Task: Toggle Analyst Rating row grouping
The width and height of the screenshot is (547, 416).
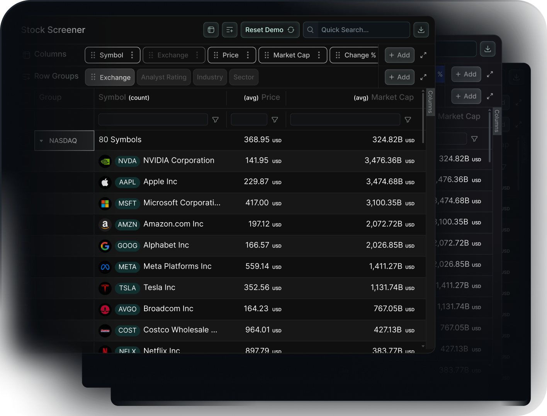Action: coord(164,77)
